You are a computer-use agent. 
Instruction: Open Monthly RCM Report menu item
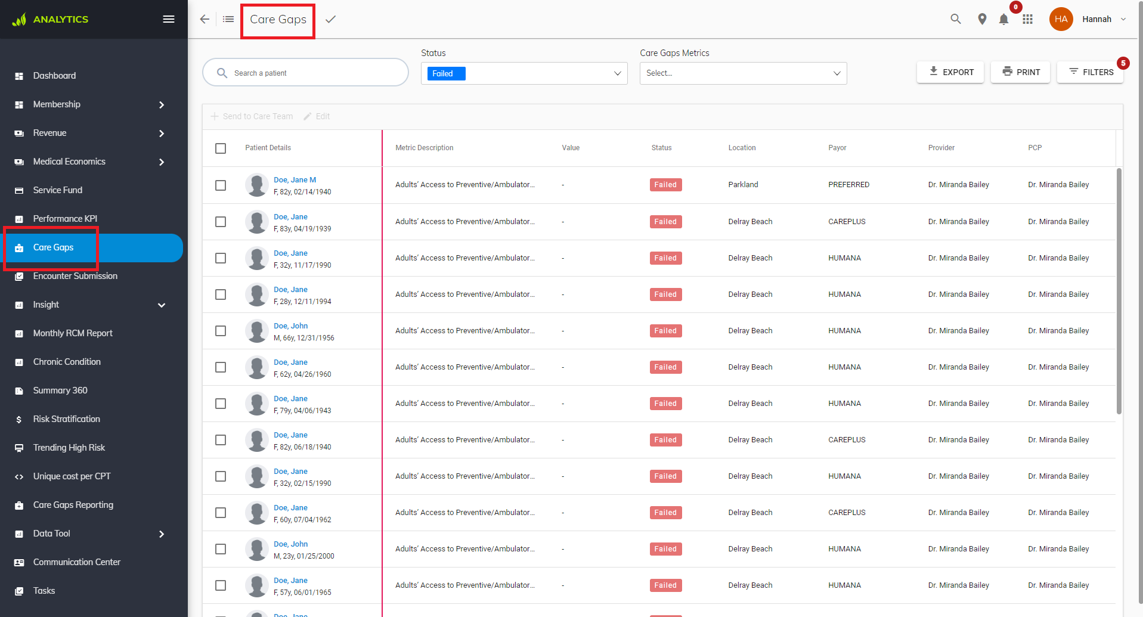point(73,333)
